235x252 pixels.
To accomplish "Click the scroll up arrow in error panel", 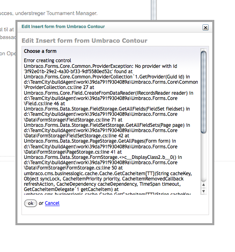I will (203, 185).
